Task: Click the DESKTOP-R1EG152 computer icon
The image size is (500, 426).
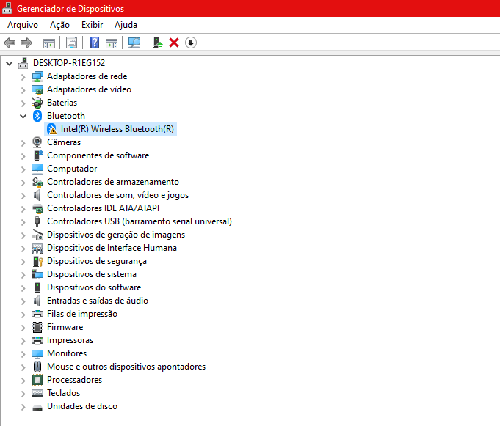Action: click(x=23, y=63)
